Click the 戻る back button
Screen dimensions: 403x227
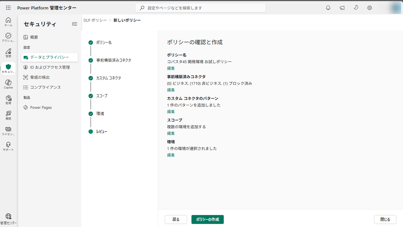pos(176,220)
